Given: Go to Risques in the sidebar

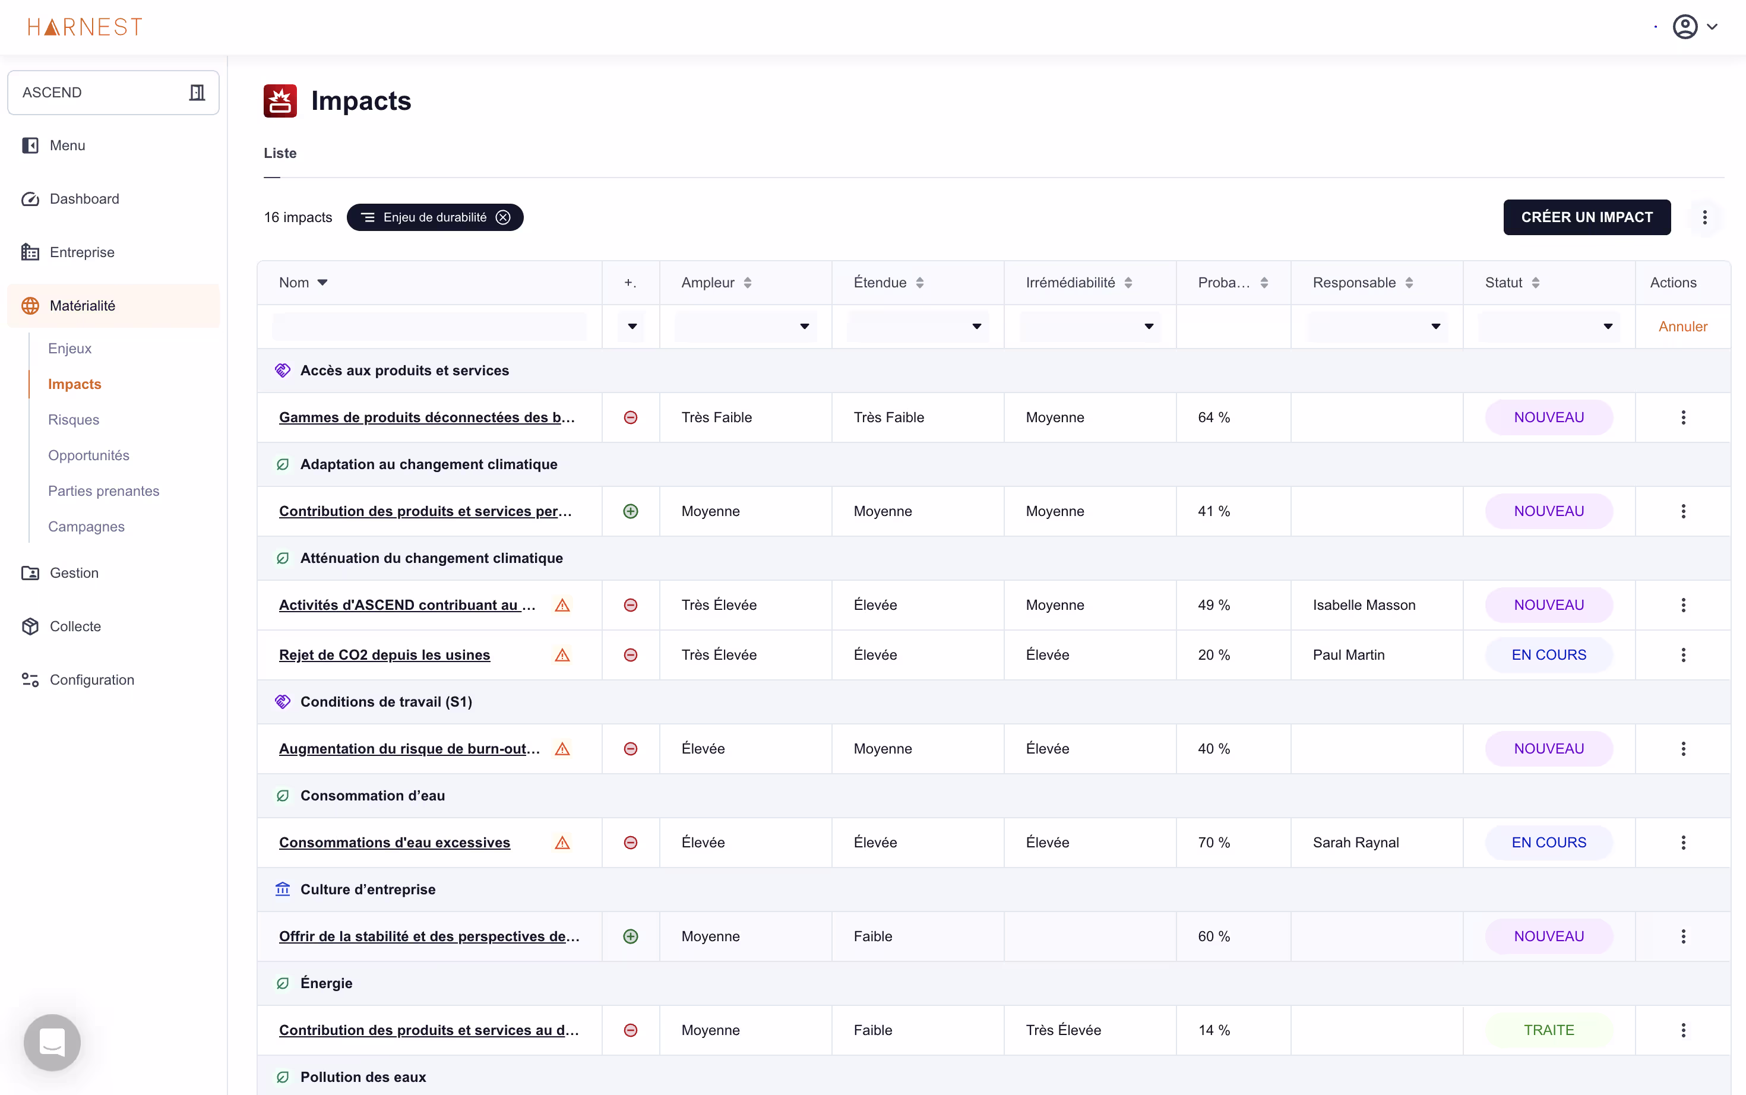Looking at the screenshot, I should click(x=73, y=419).
